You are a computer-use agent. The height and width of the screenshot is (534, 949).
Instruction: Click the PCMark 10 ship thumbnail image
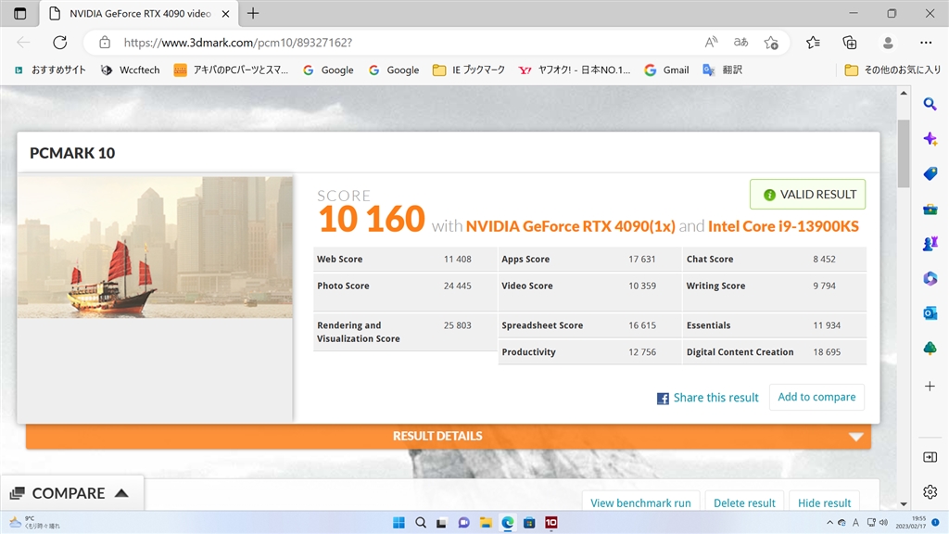(x=155, y=247)
